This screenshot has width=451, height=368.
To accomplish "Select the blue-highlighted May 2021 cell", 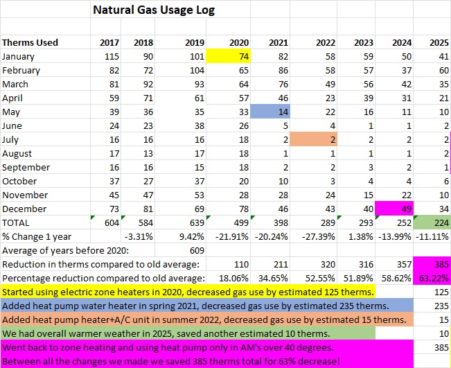I will (x=267, y=112).
